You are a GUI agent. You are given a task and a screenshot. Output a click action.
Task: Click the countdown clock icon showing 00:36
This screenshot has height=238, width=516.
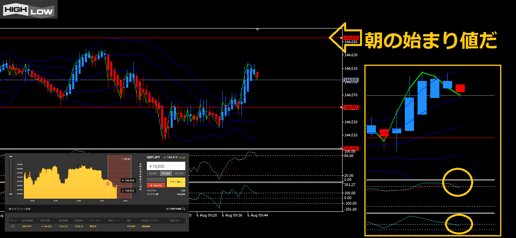123,159
